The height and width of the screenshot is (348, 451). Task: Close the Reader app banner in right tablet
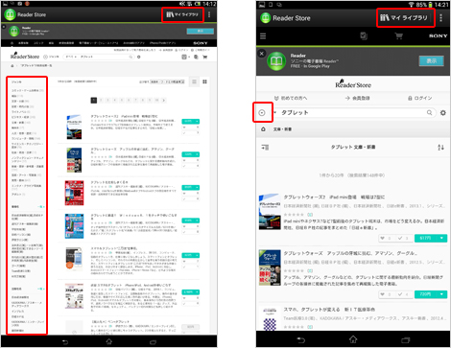tap(262, 54)
